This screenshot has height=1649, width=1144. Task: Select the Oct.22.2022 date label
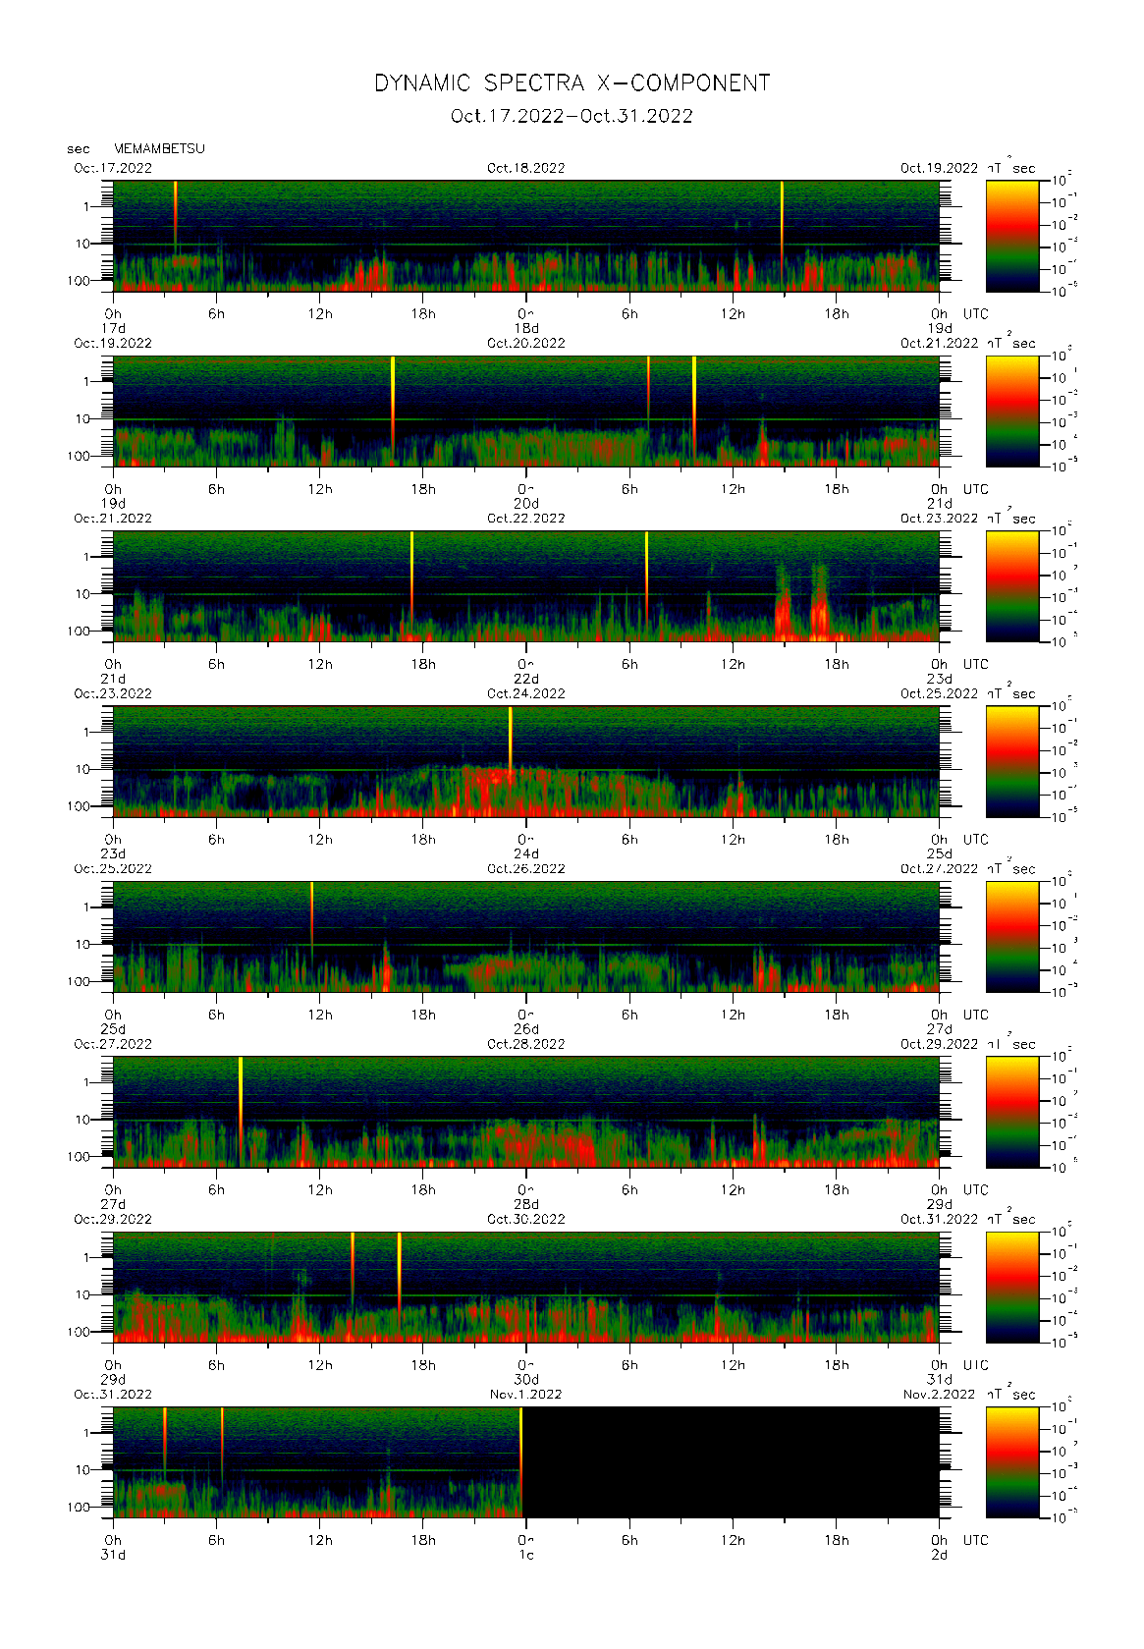pos(526,518)
